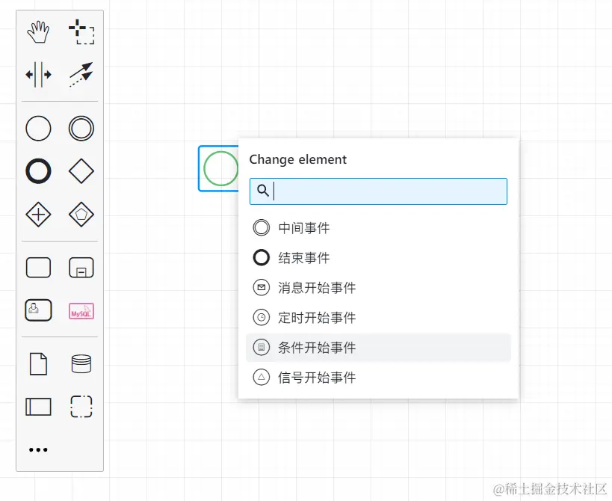The height and width of the screenshot is (501, 612).
Task: Select the complex gateway pentagon shape
Action: click(81, 215)
